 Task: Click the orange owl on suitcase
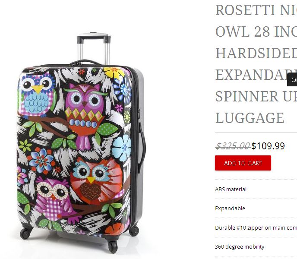(98, 180)
